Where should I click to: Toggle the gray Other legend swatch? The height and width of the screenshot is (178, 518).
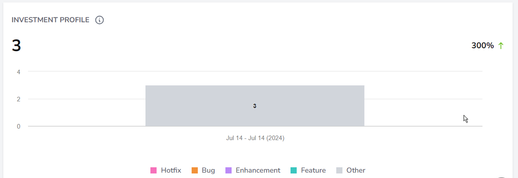[x=339, y=171]
